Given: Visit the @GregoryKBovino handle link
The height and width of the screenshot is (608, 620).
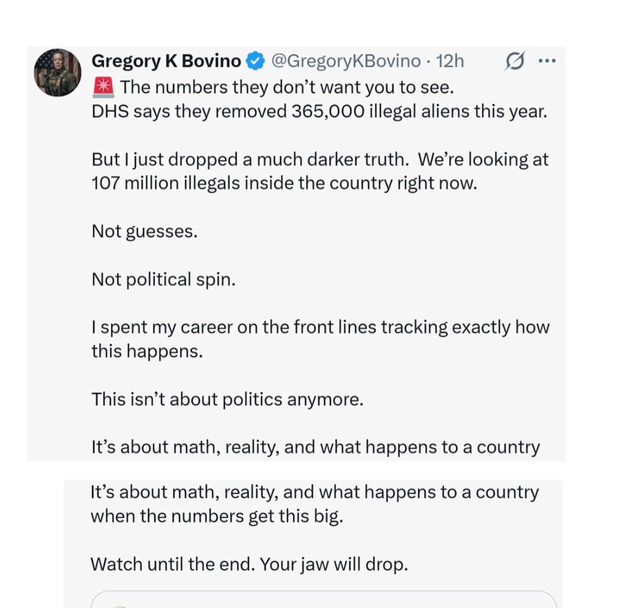Looking at the screenshot, I should coord(346,61).
